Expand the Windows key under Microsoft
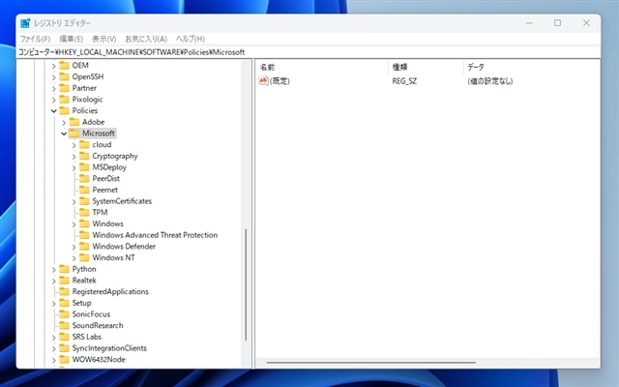619x387 pixels. pyautogui.click(x=74, y=224)
